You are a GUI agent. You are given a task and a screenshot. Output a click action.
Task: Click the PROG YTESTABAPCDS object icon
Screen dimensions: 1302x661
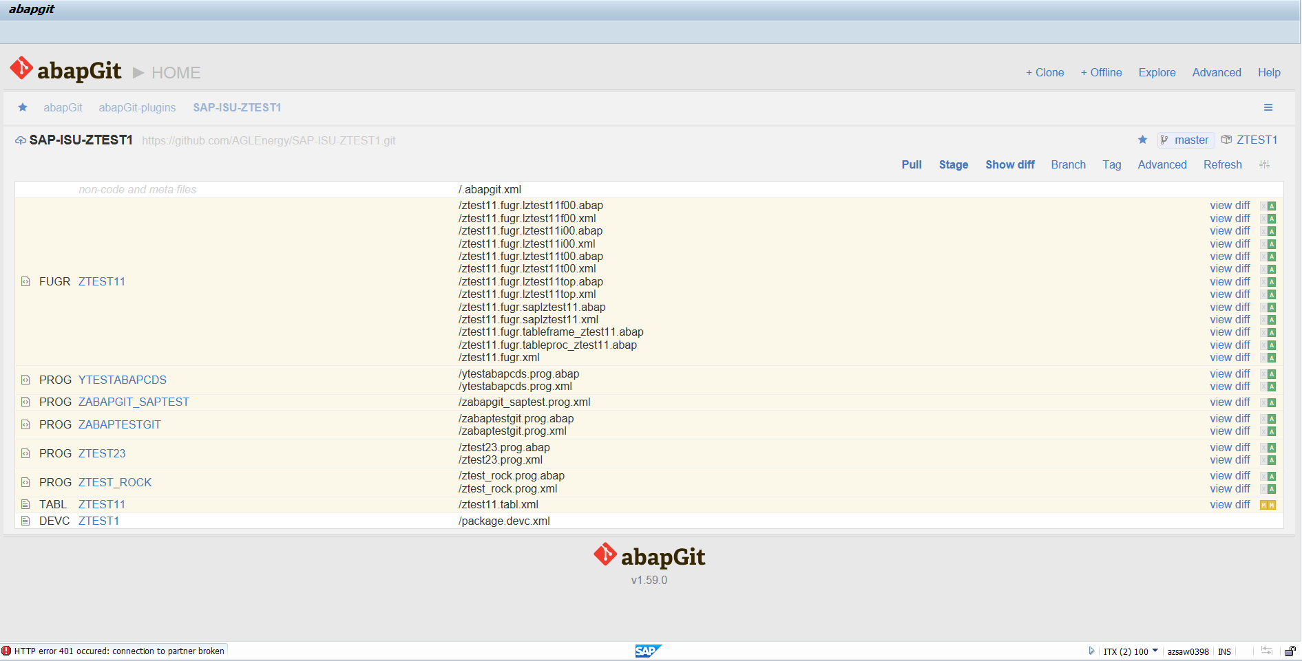[x=25, y=380]
